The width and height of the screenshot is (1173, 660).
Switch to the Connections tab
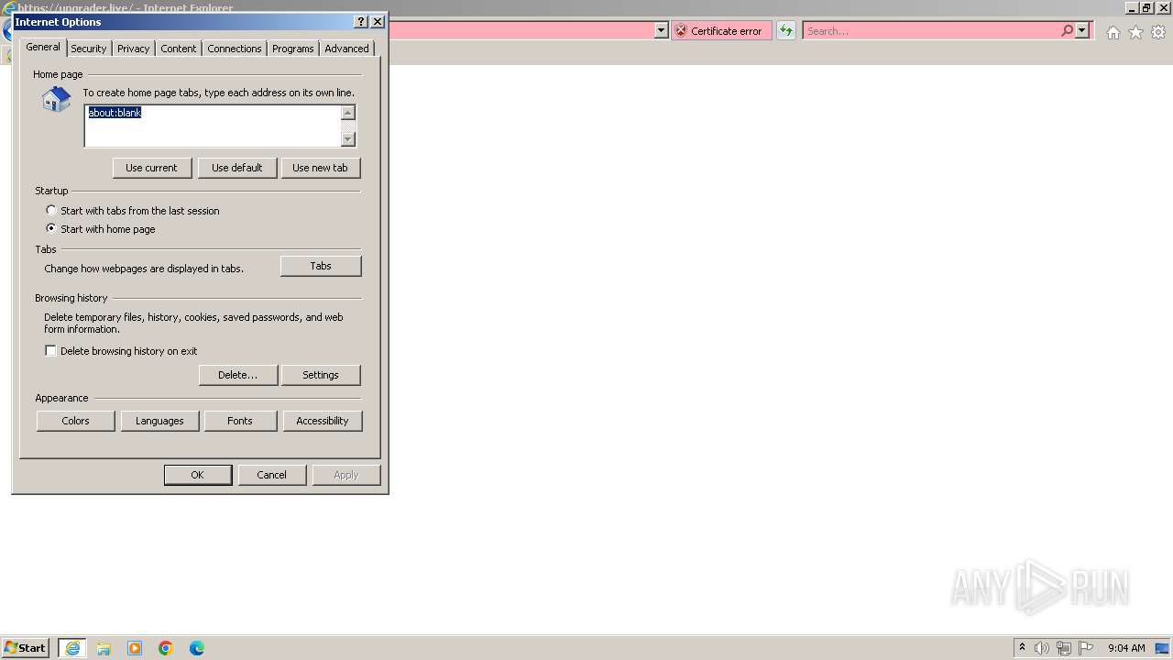pyautogui.click(x=235, y=49)
